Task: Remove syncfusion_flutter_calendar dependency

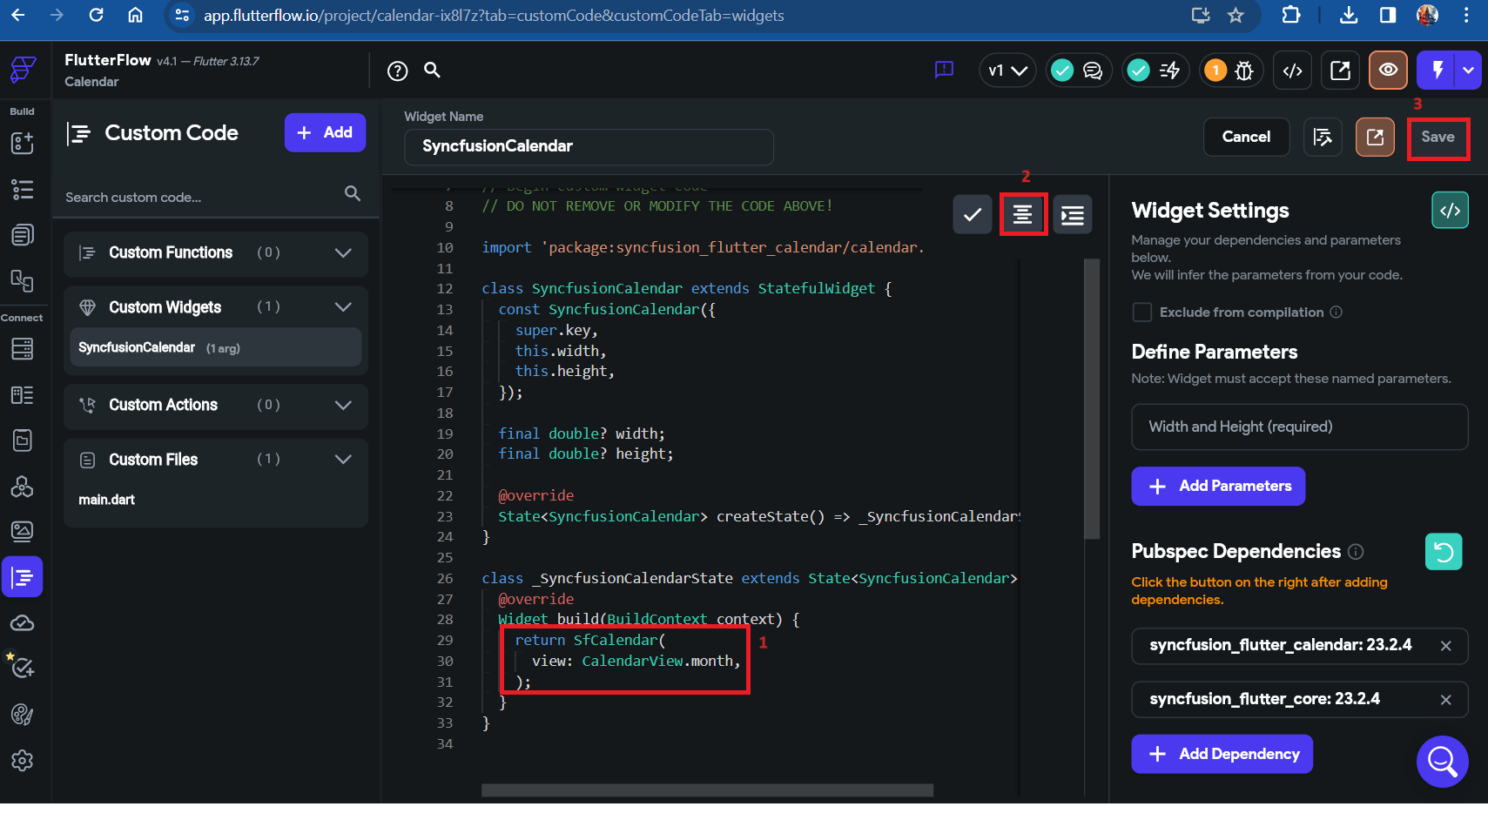Action: click(x=1445, y=646)
